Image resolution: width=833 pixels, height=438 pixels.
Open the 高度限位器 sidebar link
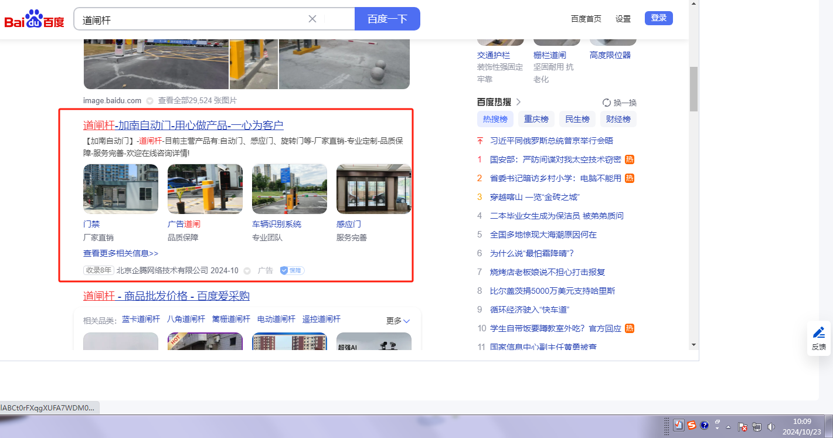pyautogui.click(x=610, y=55)
